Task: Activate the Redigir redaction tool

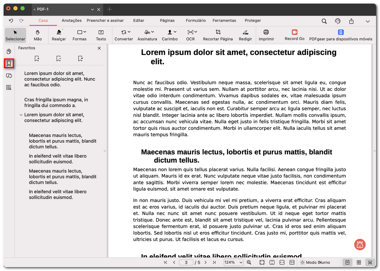Action: 245,35
